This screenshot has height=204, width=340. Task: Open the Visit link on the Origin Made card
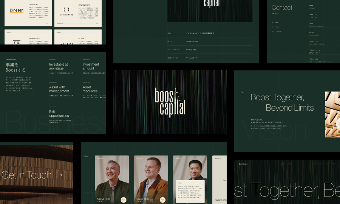[97, 24]
